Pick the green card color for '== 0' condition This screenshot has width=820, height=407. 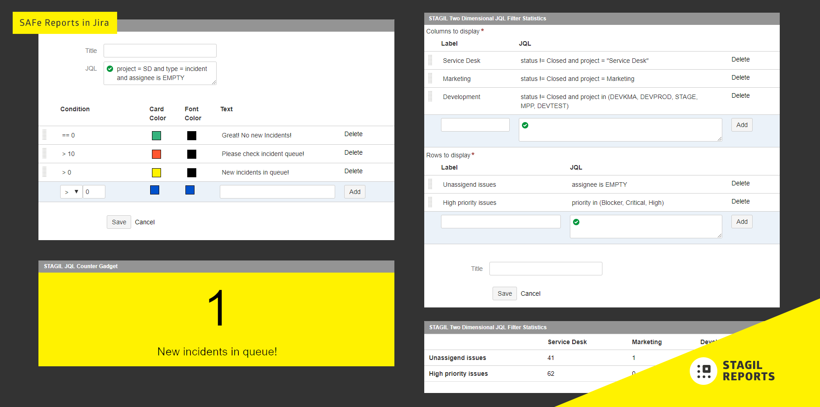[156, 136]
